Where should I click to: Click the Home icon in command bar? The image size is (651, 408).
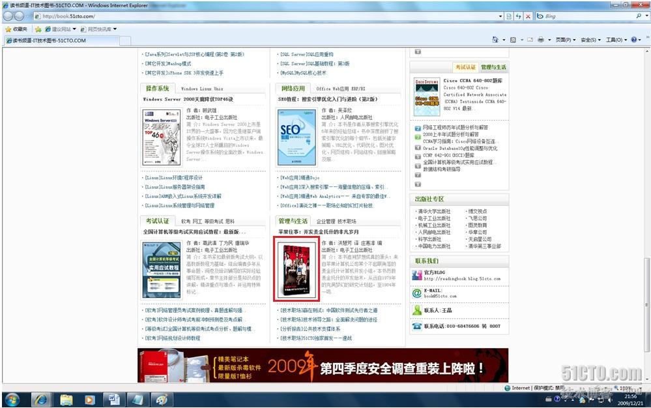pos(495,39)
